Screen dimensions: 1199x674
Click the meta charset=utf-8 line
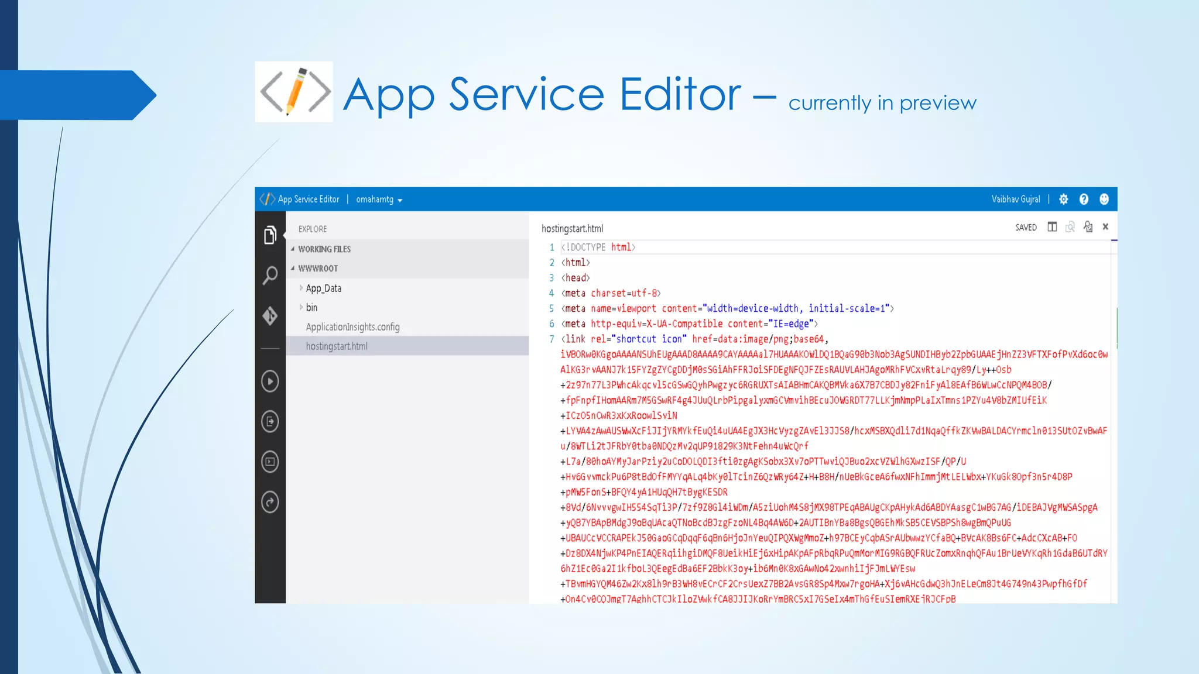(x=611, y=293)
